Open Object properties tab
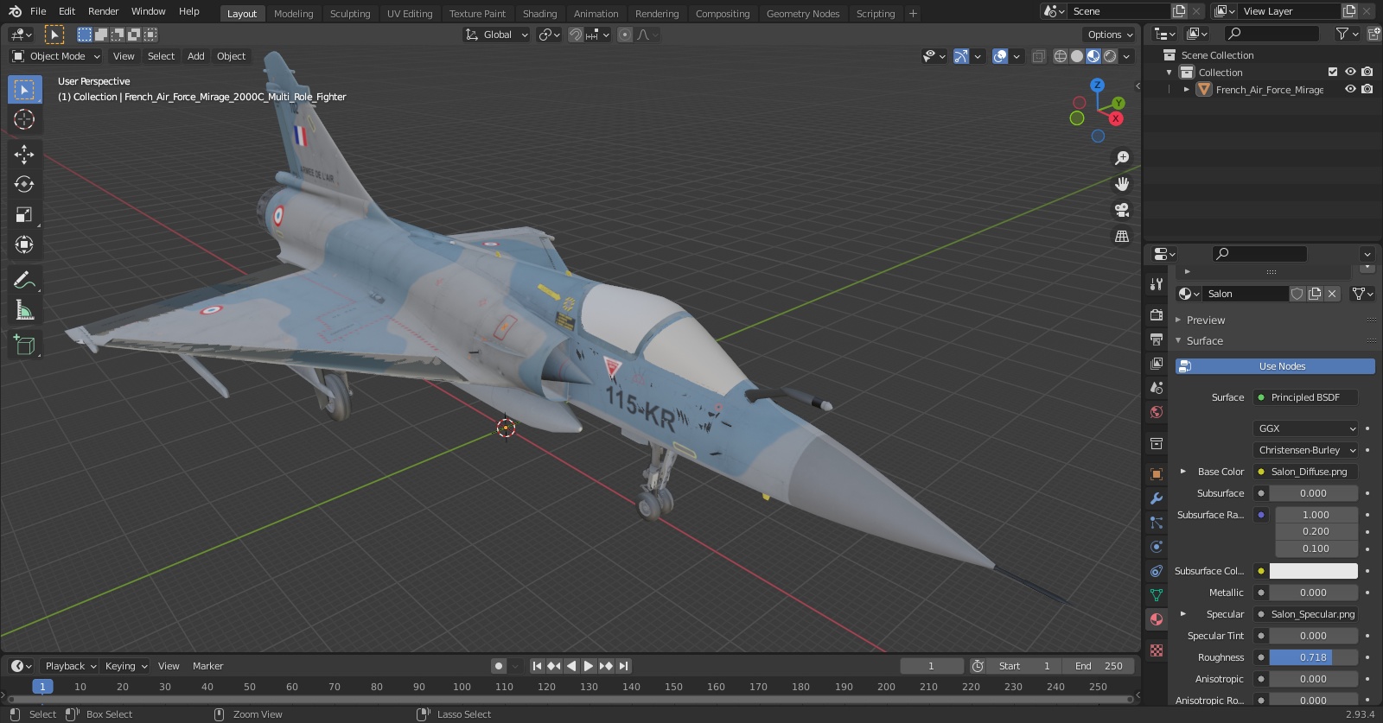The height and width of the screenshot is (723, 1383). pyautogui.click(x=1157, y=474)
